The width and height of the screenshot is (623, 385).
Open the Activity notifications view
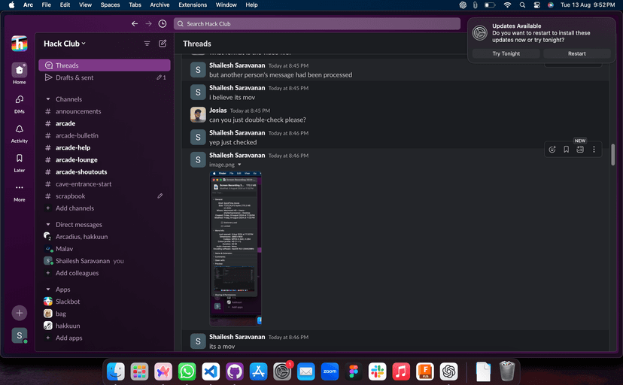tap(20, 132)
